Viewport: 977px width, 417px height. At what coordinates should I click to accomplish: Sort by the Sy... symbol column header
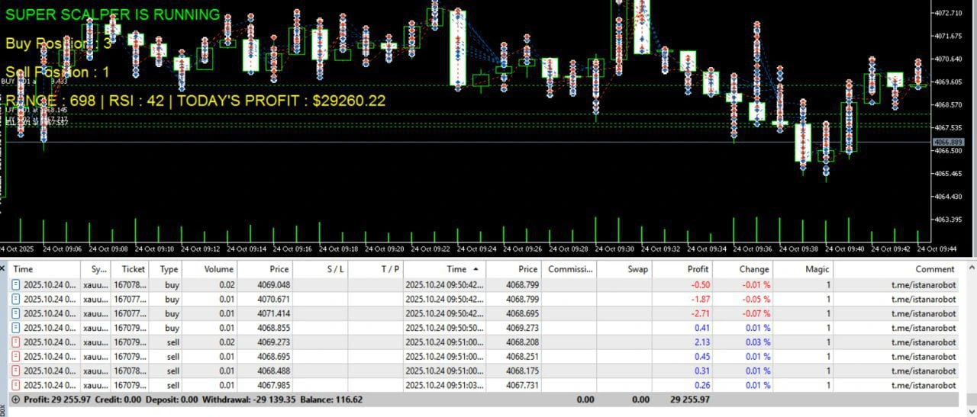[x=96, y=269]
